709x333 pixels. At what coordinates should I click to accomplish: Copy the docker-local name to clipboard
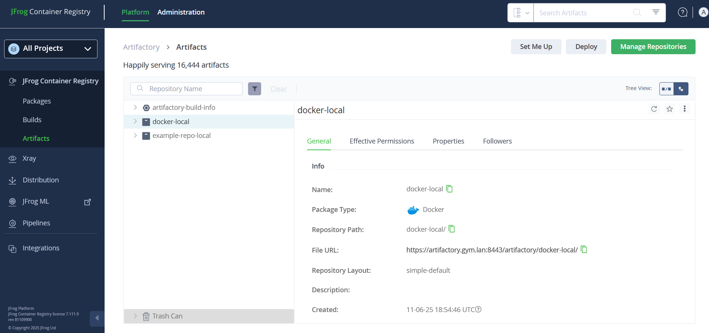pyautogui.click(x=449, y=189)
